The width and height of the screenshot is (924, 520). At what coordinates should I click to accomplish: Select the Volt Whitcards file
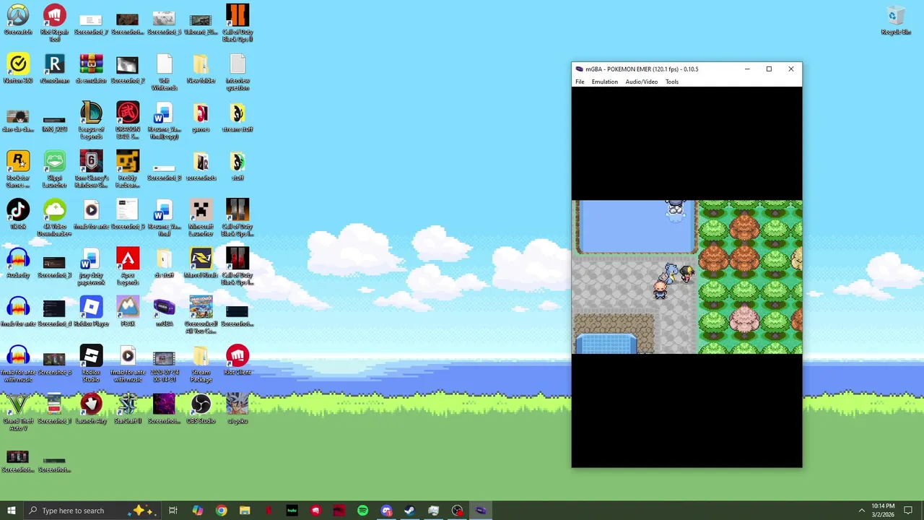click(164, 71)
